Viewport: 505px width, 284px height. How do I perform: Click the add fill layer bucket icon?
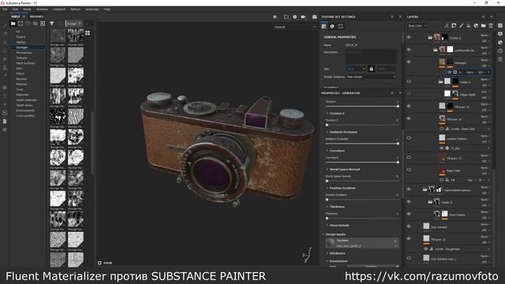tap(469, 26)
